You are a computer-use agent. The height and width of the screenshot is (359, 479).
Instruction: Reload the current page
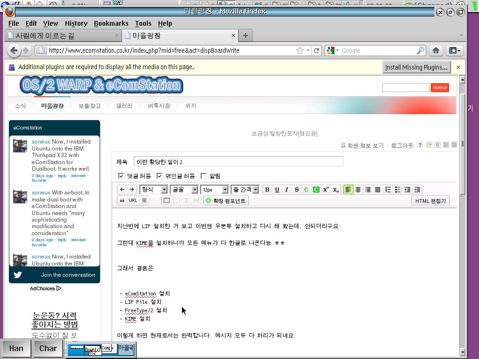[x=317, y=50]
